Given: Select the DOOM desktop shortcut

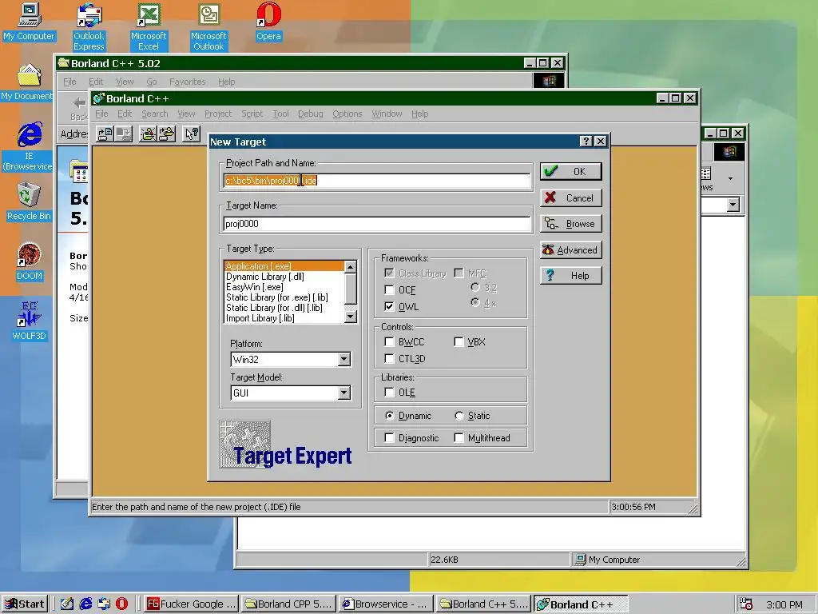Looking at the screenshot, I should point(30,261).
